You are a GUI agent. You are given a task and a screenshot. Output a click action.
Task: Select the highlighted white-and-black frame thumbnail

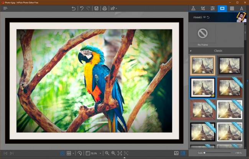pos(203,88)
